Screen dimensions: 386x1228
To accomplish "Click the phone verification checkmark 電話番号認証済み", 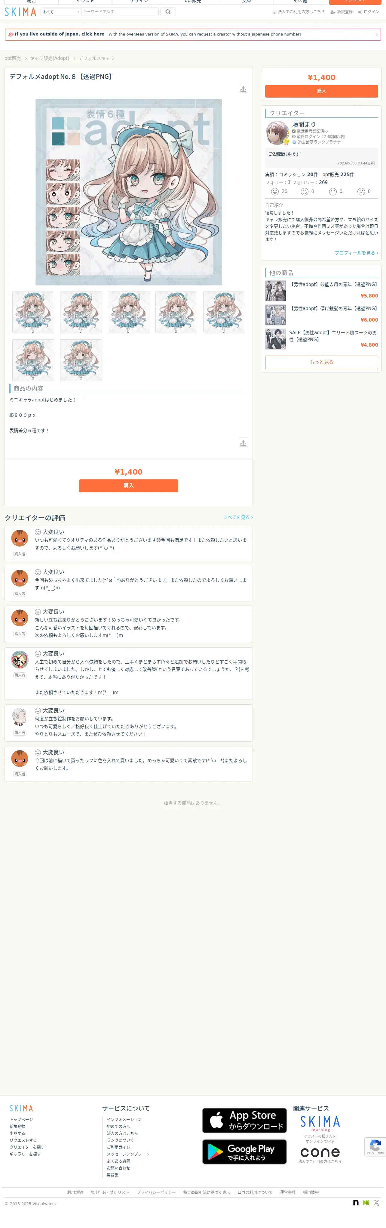I will [294, 131].
